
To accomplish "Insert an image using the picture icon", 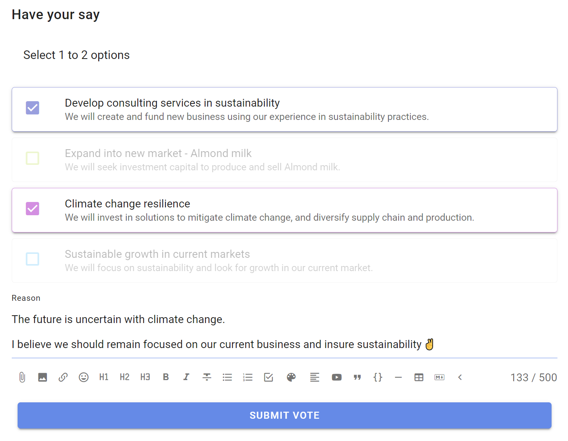I will pyautogui.click(x=43, y=377).
